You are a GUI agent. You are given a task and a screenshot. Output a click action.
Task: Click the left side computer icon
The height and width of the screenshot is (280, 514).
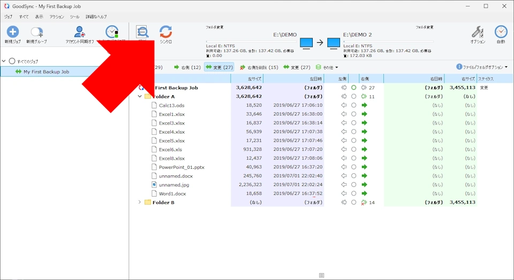pyautogui.click(x=306, y=43)
